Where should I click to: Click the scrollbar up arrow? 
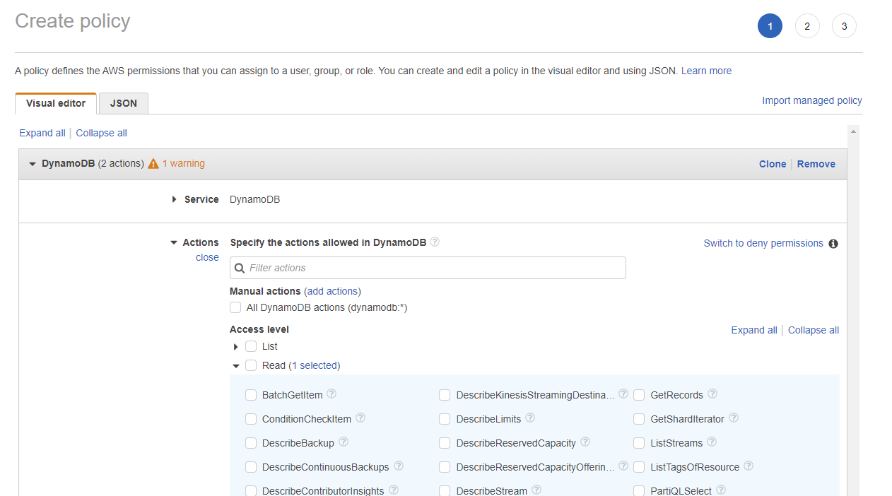point(853,131)
